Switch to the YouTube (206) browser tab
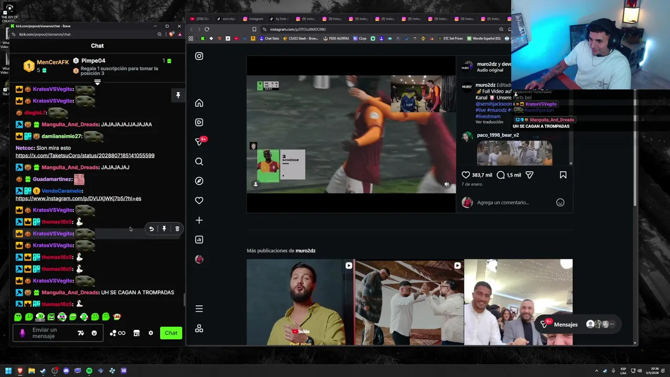The image size is (670, 377). coord(201,19)
